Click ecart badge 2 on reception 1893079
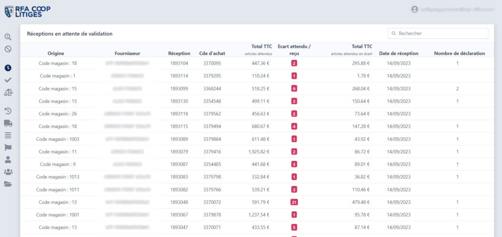502x237 pixels. [294, 152]
